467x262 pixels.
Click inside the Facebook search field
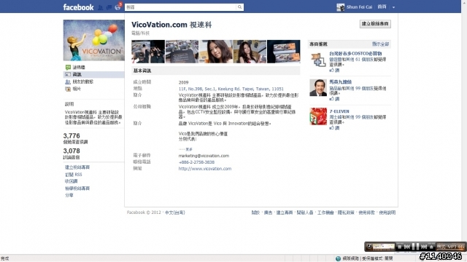(180, 7)
